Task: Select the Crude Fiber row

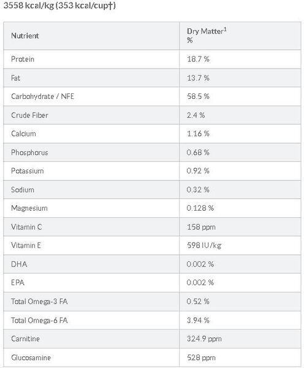Action: click(152, 115)
